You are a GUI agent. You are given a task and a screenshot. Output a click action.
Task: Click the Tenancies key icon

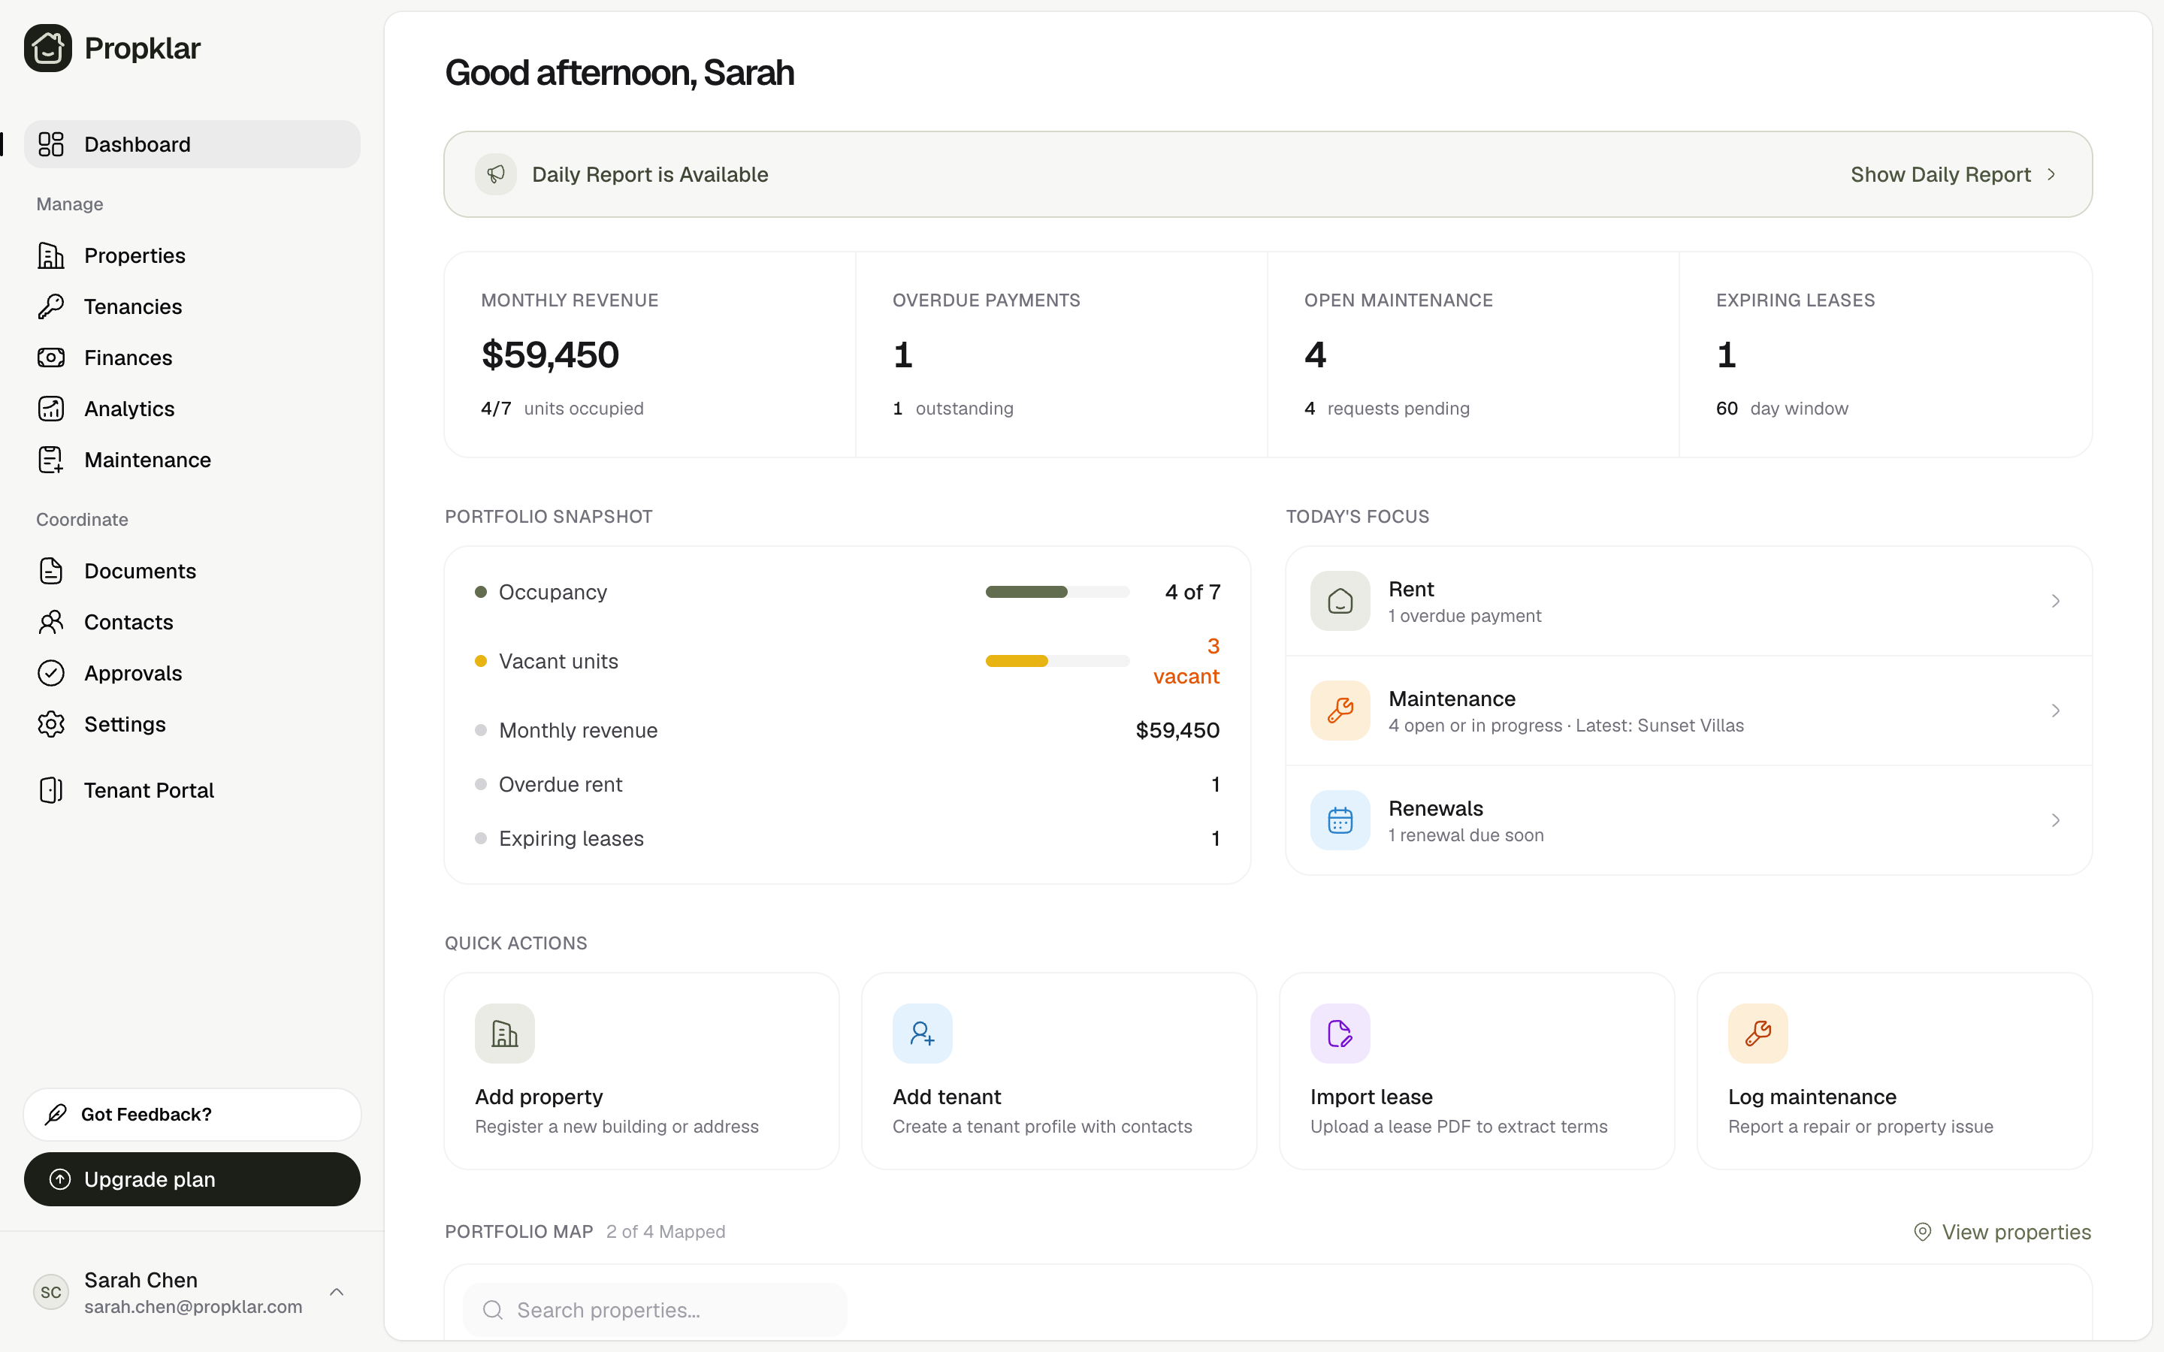[x=51, y=306]
